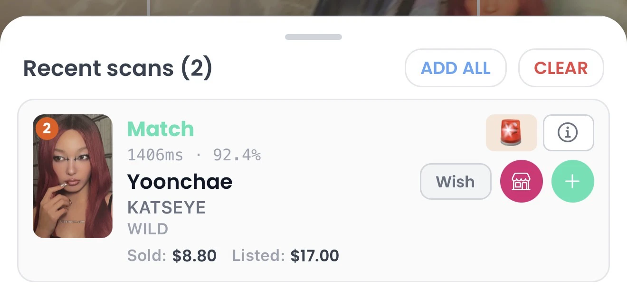Select the Yoonchae name text
The width and height of the screenshot is (627, 287).
pyautogui.click(x=180, y=182)
